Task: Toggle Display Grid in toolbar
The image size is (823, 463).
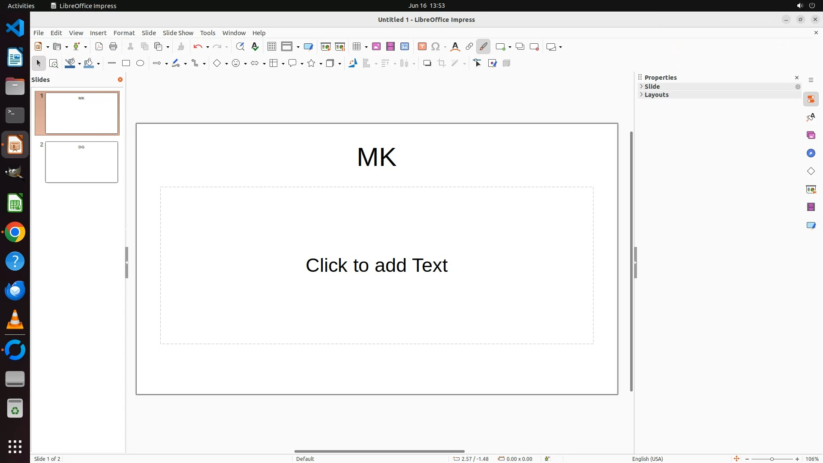Action: click(272, 47)
